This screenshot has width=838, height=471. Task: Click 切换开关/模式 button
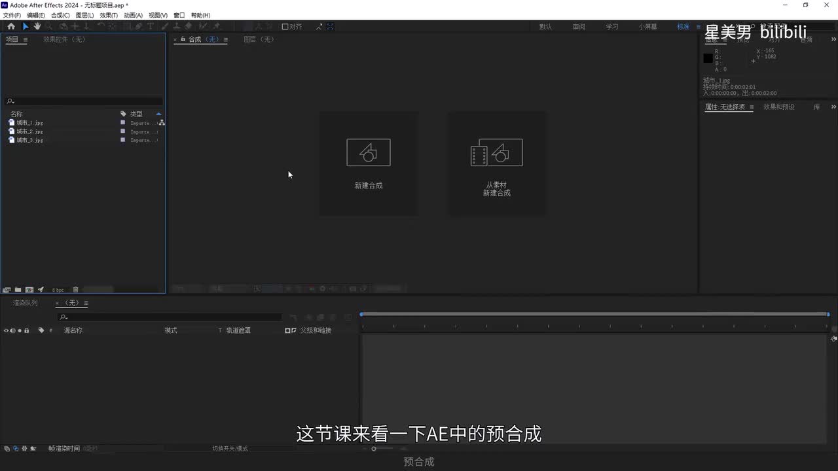(230, 449)
